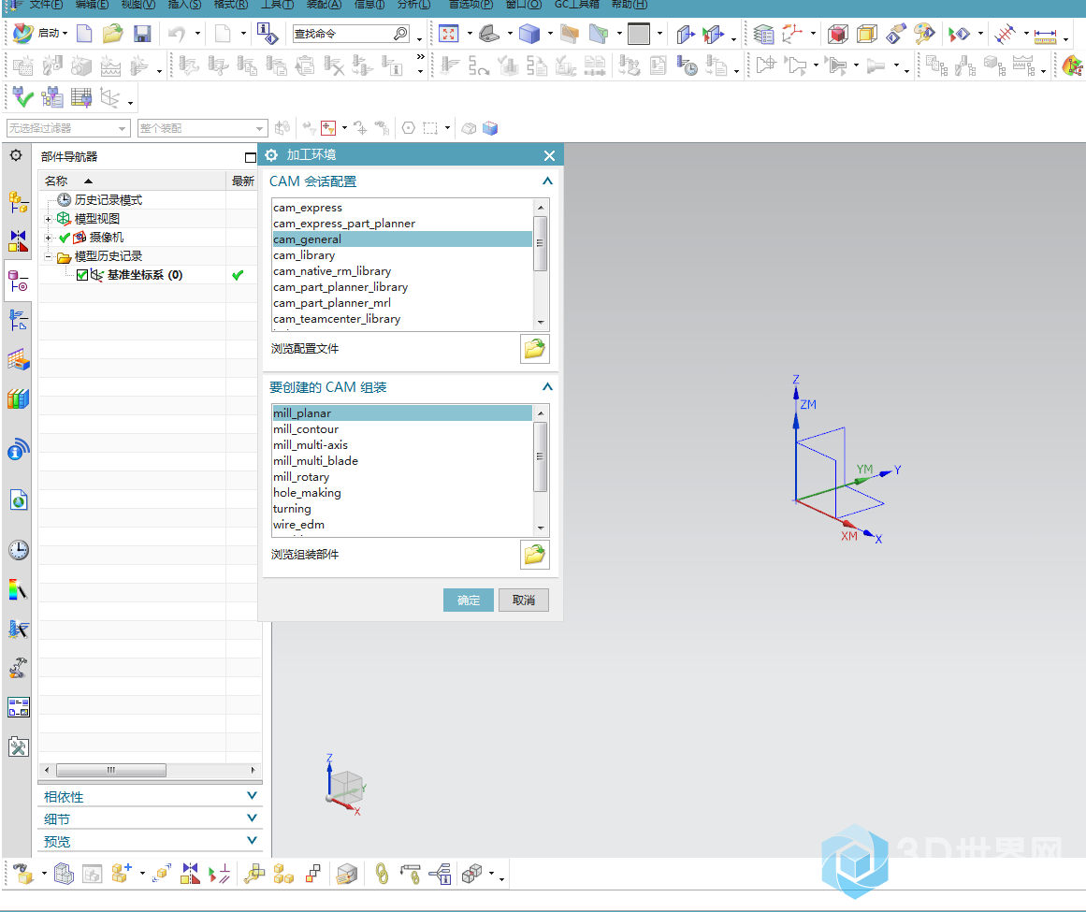
Task: Open the 文件(F) menu
Action: tap(46, 5)
